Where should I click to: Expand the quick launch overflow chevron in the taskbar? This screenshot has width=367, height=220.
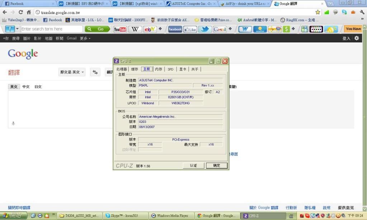(53, 214)
